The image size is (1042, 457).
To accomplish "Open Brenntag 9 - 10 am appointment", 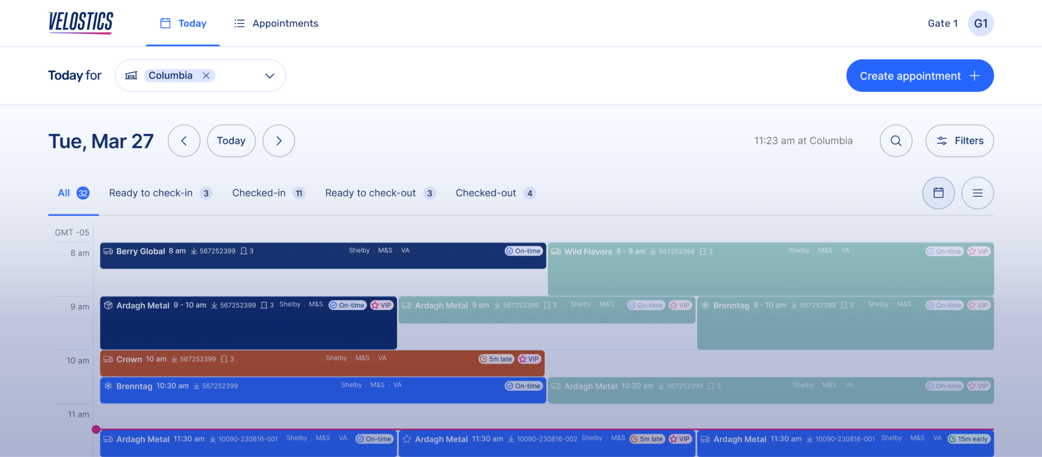I will [x=845, y=322].
